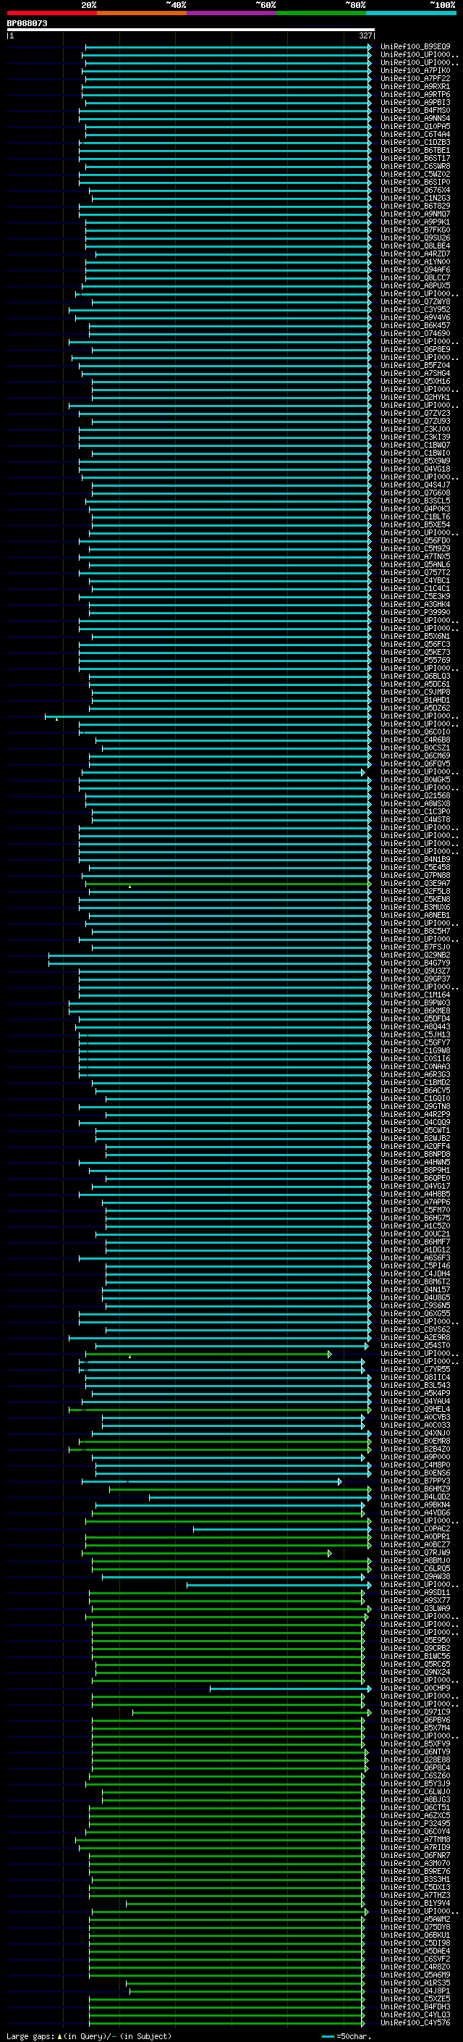Click the UniRef100_O74690 label

tap(415, 334)
